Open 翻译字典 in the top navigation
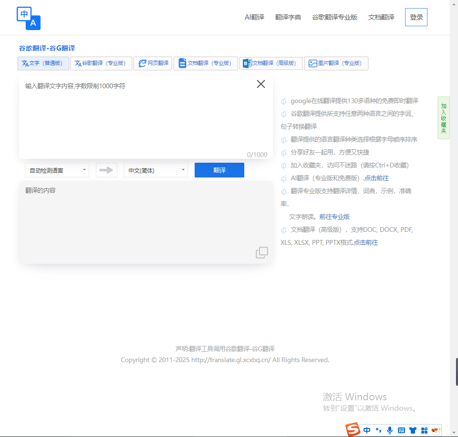This screenshot has width=458, height=437. (288, 17)
